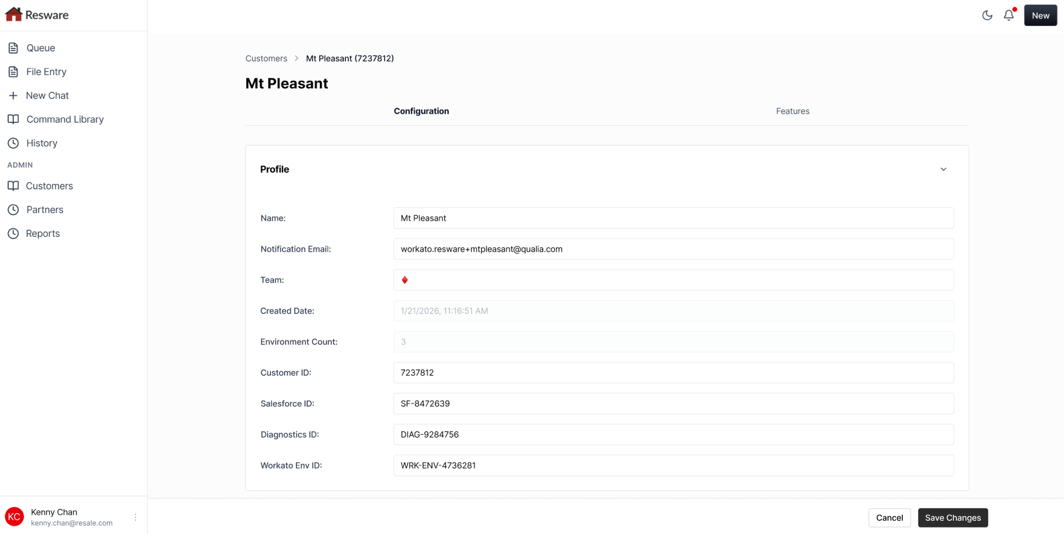The height and width of the screenshot is (534, 1064).
Task: Click the Salesforce ID field
Action: click(x=674, y=403)
